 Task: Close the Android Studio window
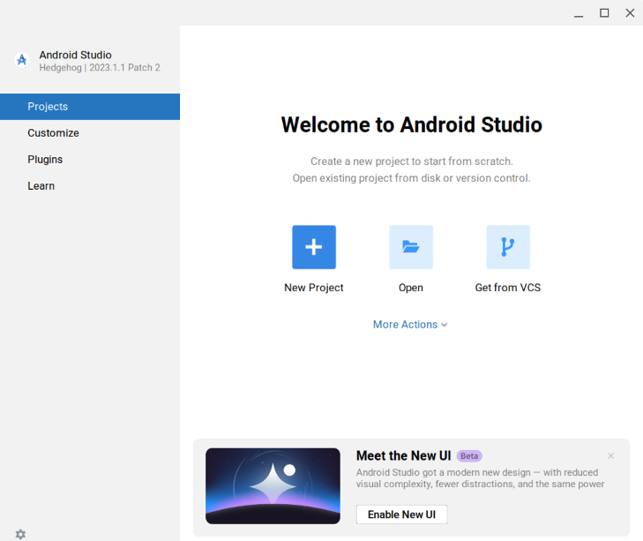click(630, 13)
